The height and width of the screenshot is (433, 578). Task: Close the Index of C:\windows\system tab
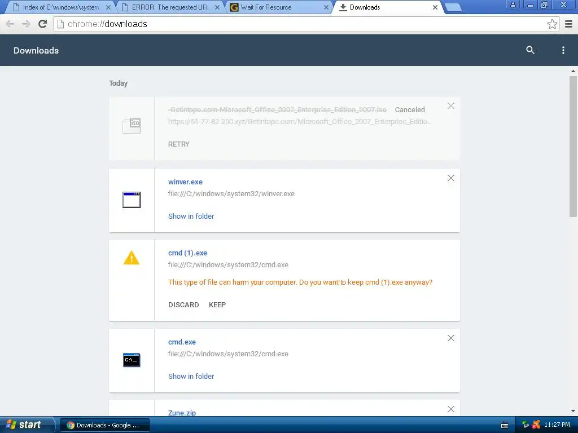tap(108, 7)
